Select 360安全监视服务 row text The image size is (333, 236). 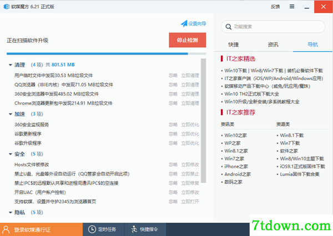(x=32, y=125)
